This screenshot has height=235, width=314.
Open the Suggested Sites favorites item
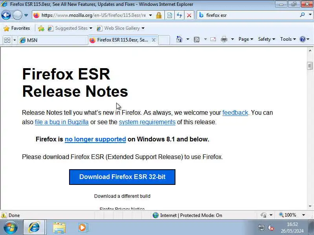coord(70,28)
